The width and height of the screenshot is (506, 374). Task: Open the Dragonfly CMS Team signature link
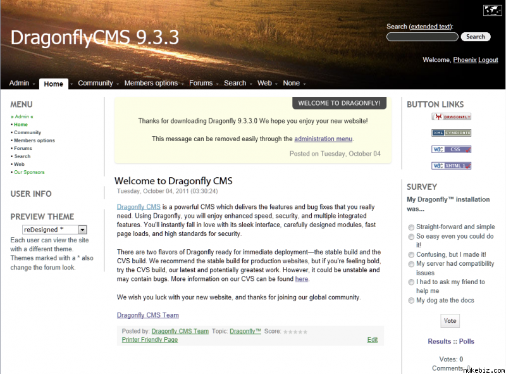click(x=148, y=315)
